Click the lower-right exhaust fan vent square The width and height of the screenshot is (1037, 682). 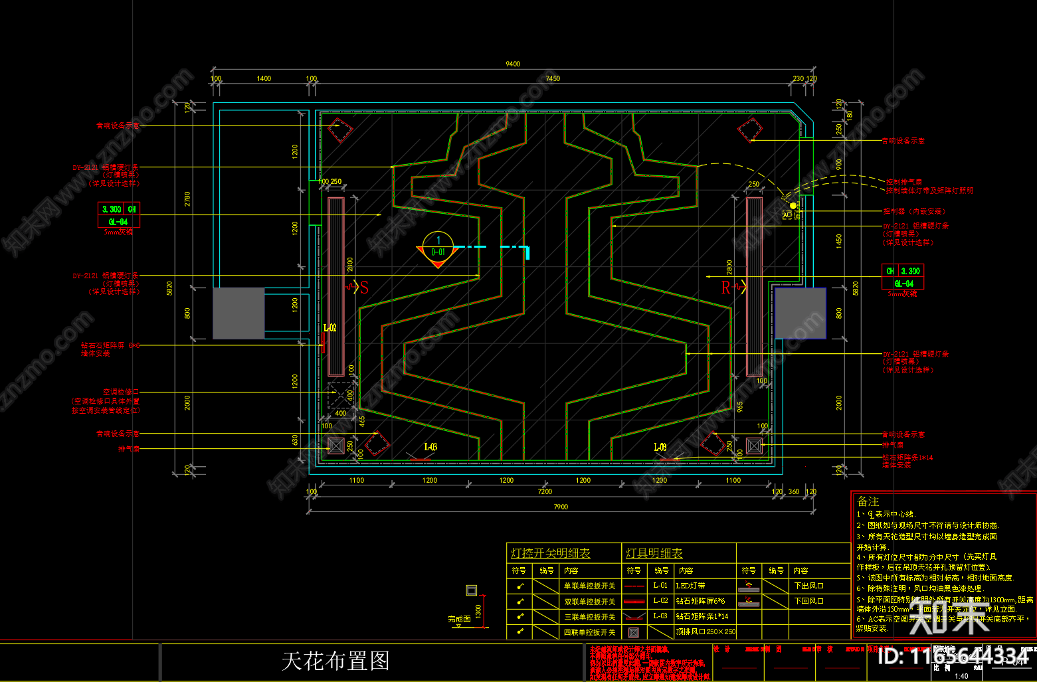pyautogui.click(x=754, y=446)
